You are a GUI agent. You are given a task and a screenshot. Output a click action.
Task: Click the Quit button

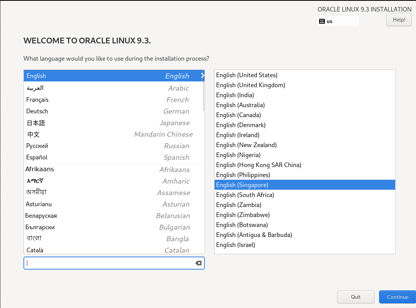[x=356, y=297]
